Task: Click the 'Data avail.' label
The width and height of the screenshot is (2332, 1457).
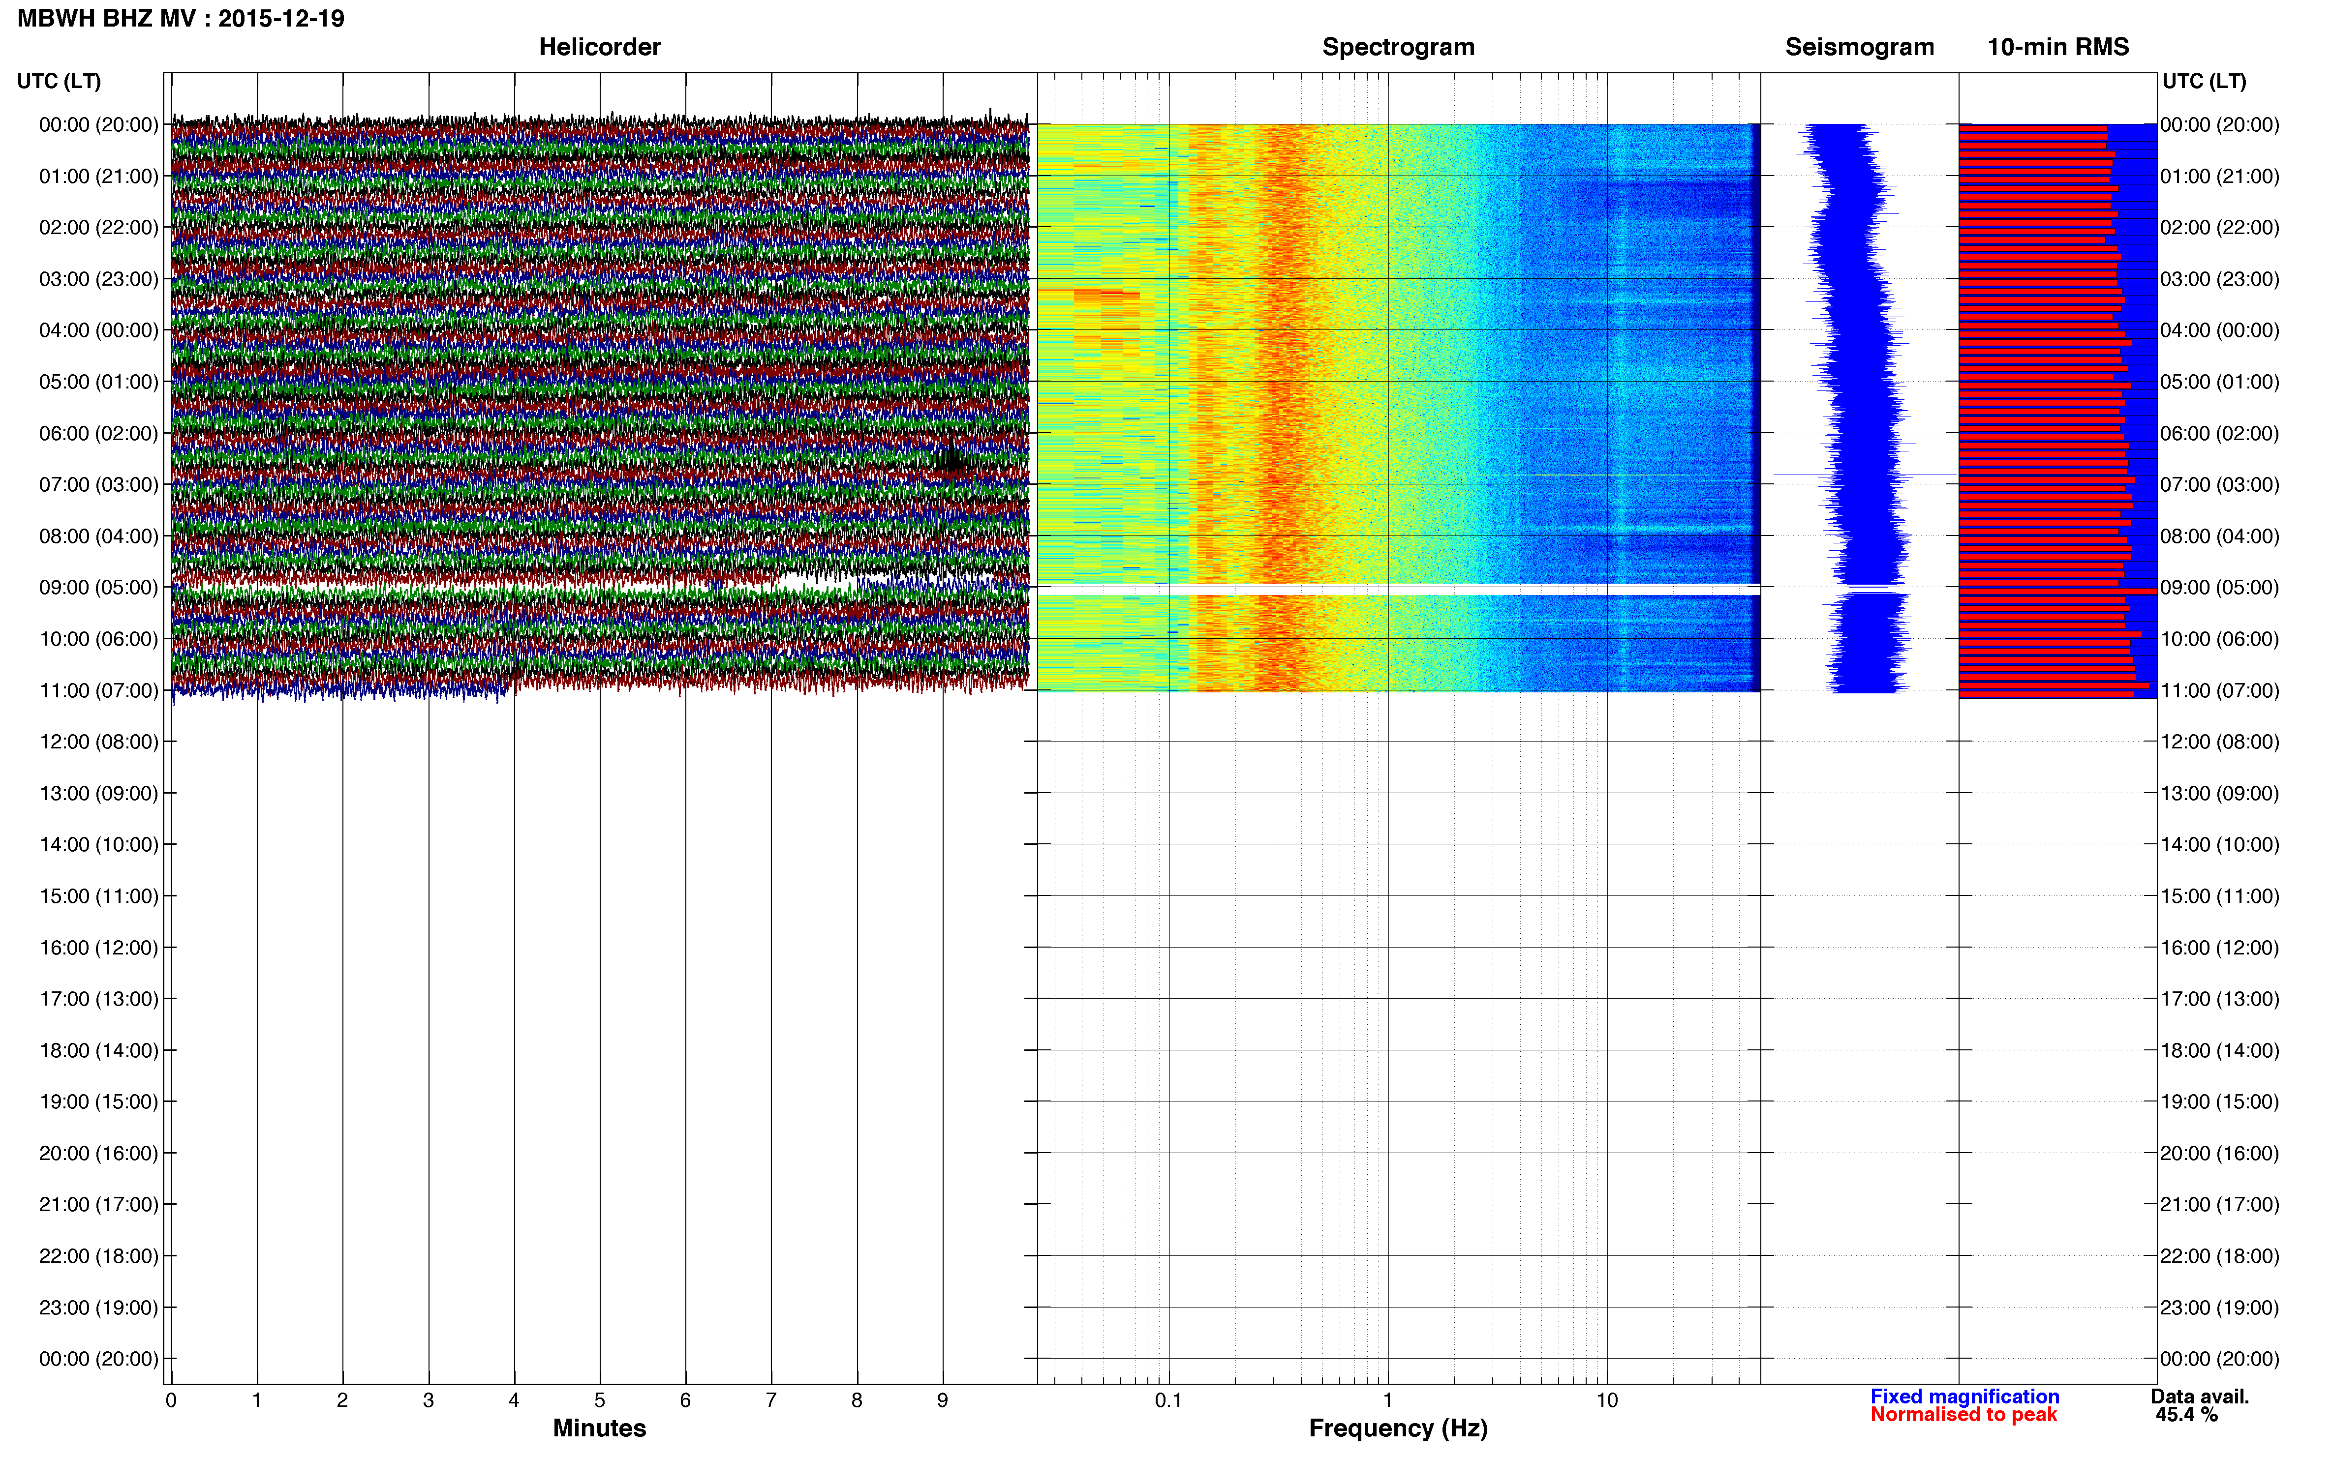Action: pos(2200,1397)
